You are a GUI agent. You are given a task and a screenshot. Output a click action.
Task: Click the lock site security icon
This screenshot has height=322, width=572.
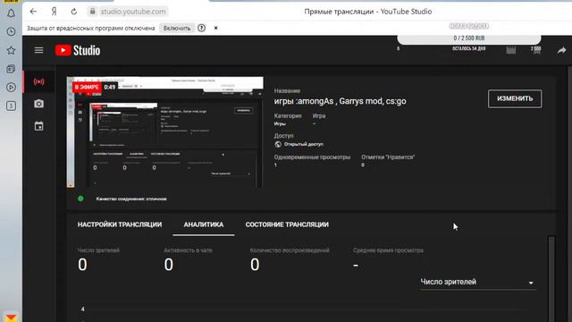(93, 12)
